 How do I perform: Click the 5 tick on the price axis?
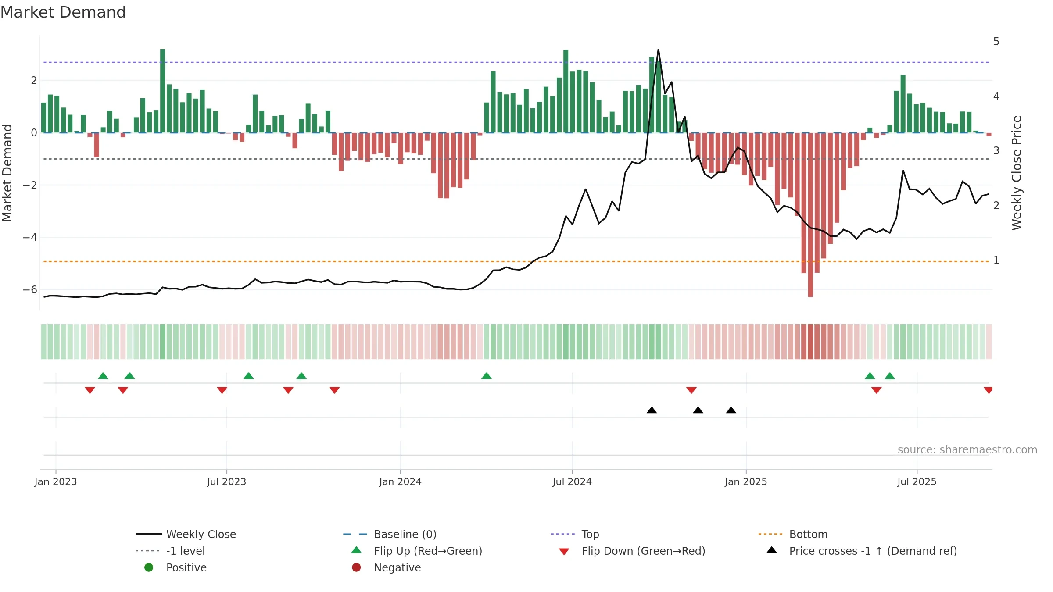coord(996,42)
